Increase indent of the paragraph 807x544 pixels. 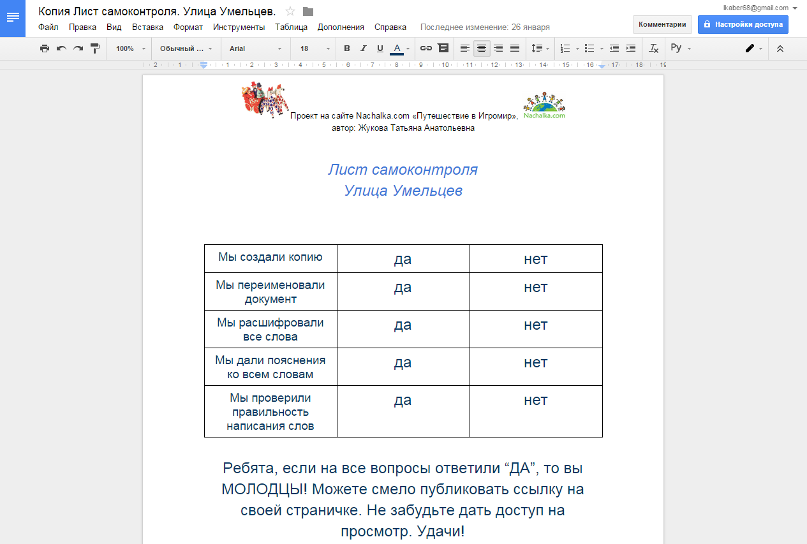[631, 48]
